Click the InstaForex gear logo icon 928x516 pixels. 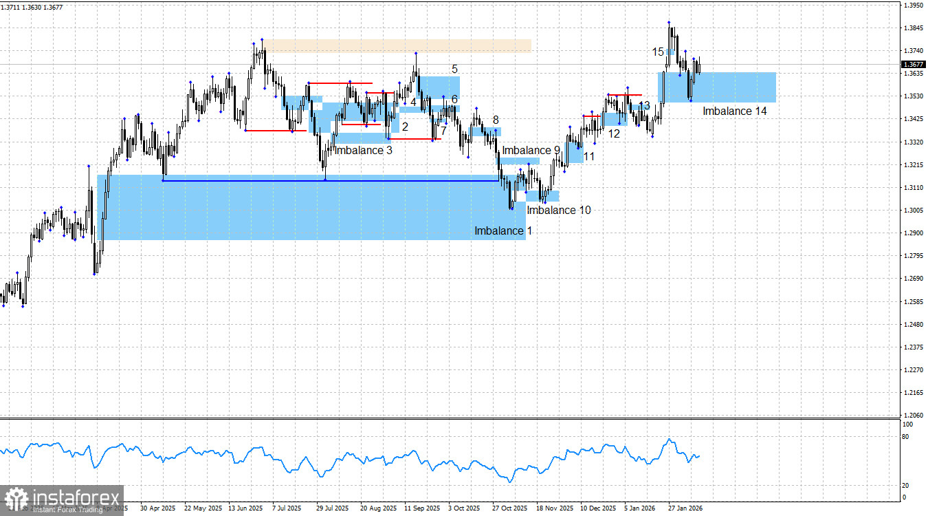click(16, 498)
